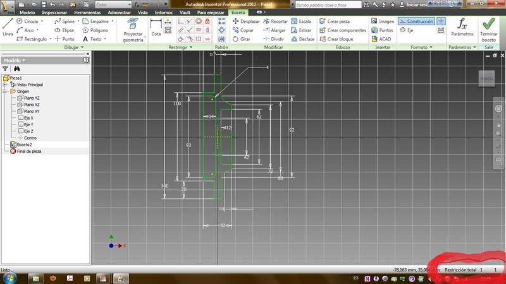Open the Herramientas ribbon tab
The height and width of the screenshot is (284, 506).
pyautogui.click(x=89, y=12)
